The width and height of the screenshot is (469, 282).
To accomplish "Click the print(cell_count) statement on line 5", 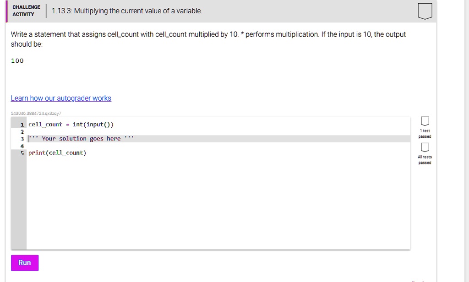I will (x=56, y=152).
